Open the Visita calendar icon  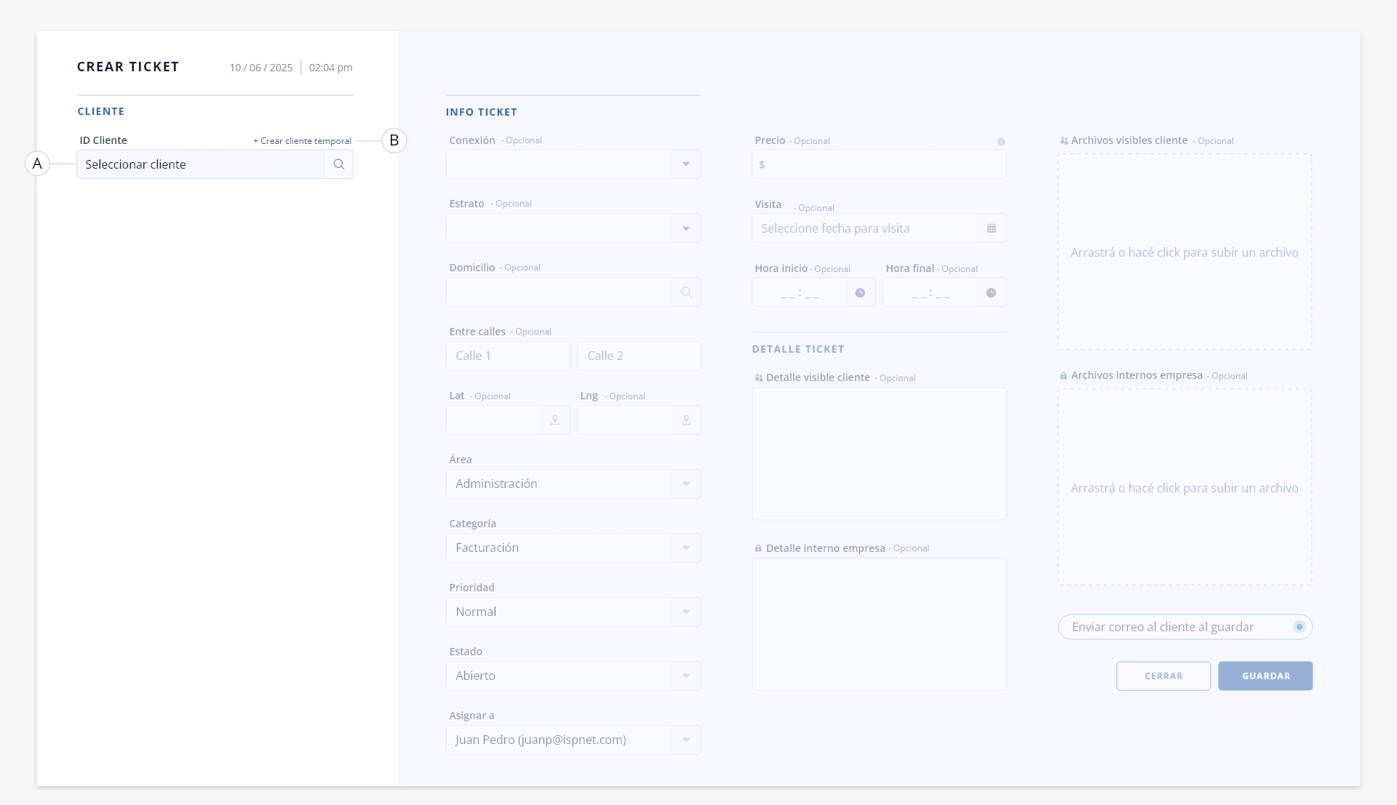[992, 228]
